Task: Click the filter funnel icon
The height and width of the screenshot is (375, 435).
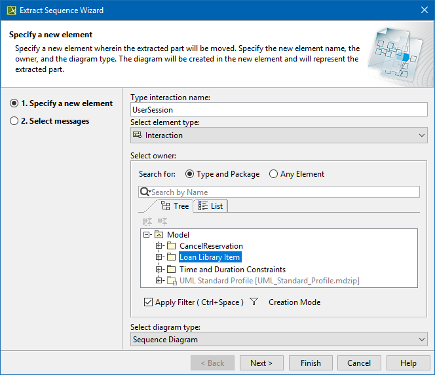Action: (x=254, y=302)
